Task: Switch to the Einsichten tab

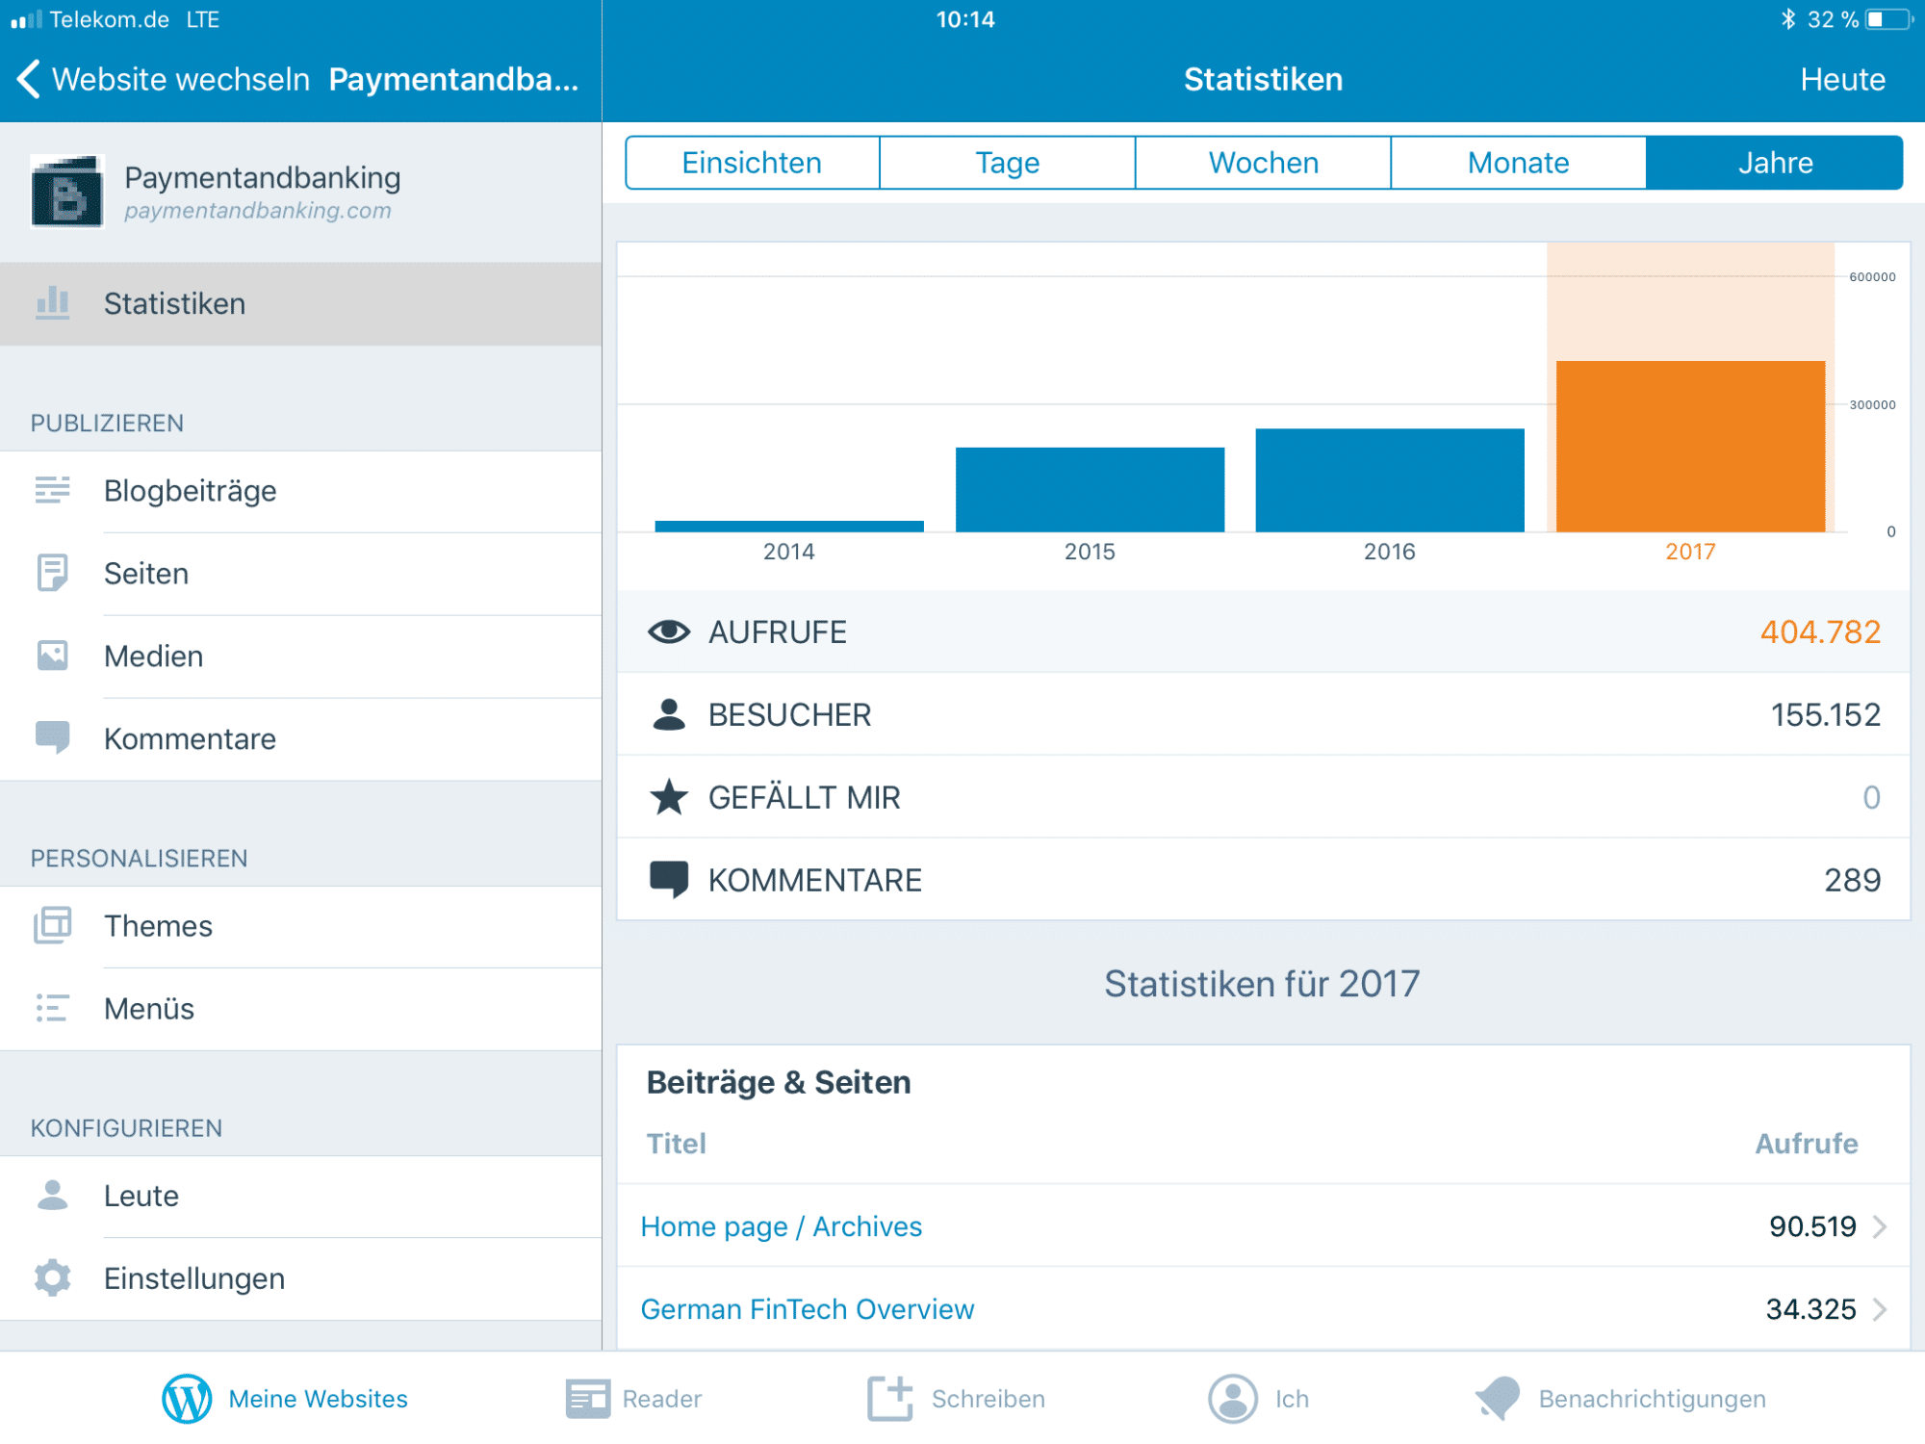Action: tap(752, 163)
